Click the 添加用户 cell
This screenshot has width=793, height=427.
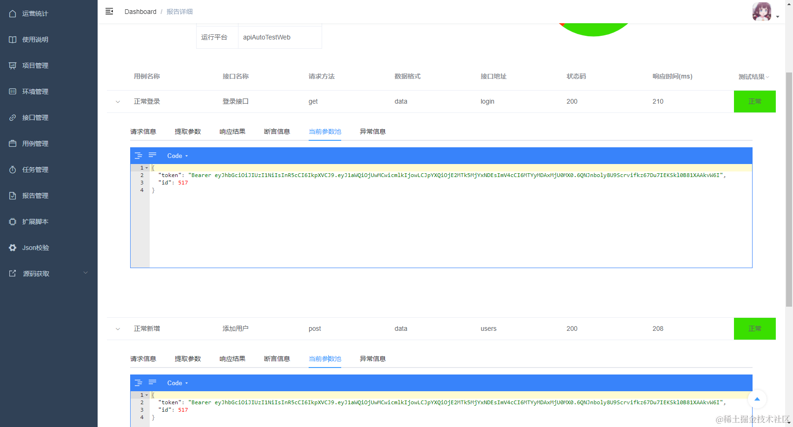tap(236, 328)
